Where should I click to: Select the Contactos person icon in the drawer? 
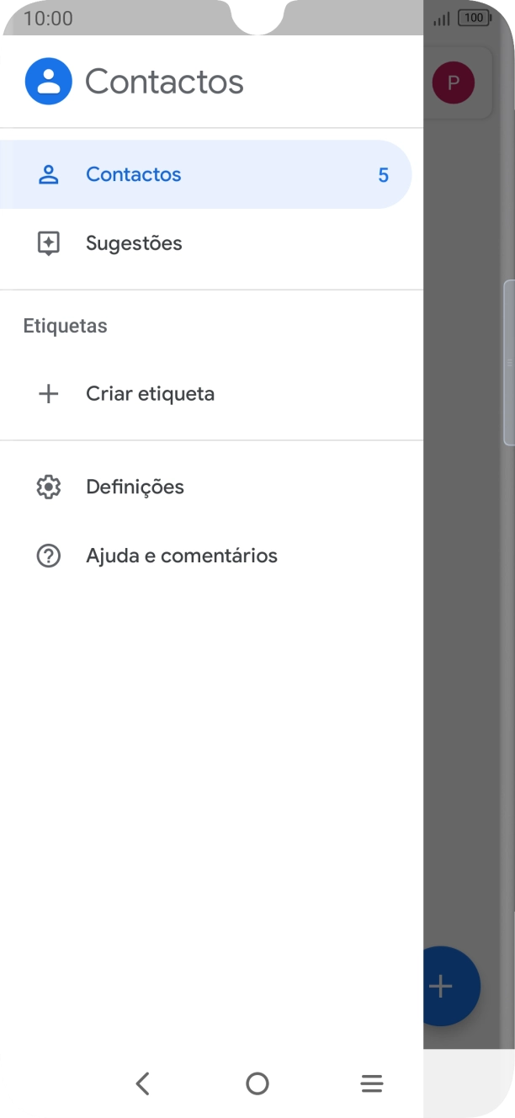tap(49, 174)
